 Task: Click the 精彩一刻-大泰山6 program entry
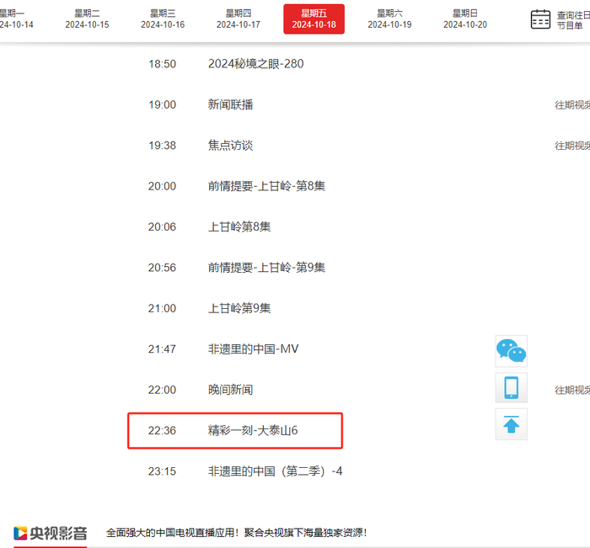[253, 431]
